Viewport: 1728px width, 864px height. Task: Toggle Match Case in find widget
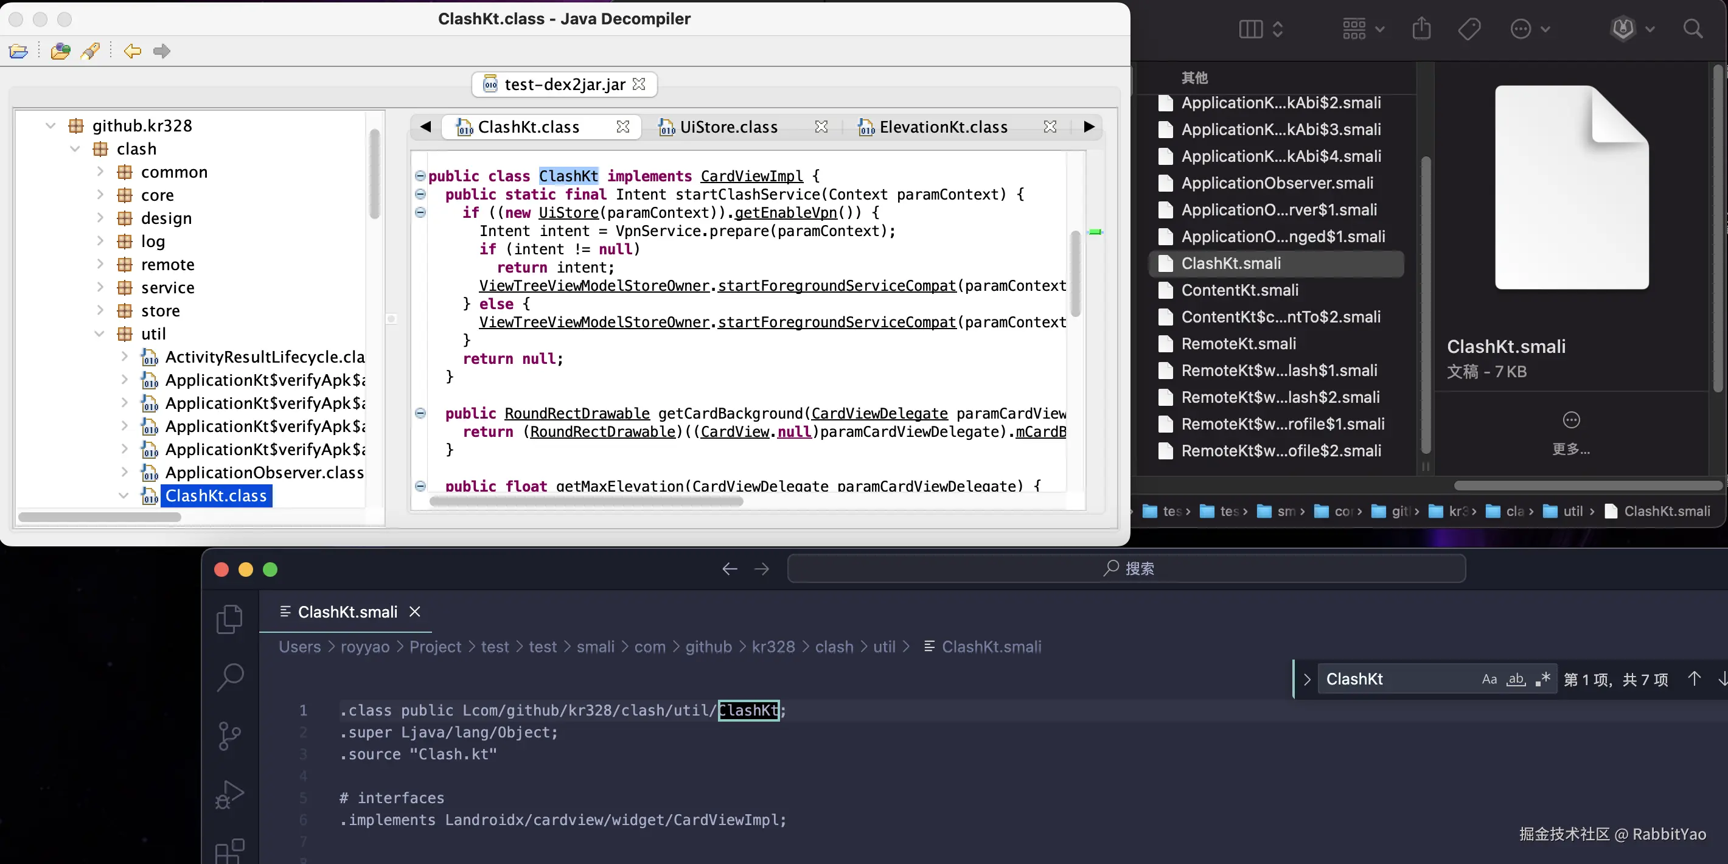click(x=1489, y=679)
